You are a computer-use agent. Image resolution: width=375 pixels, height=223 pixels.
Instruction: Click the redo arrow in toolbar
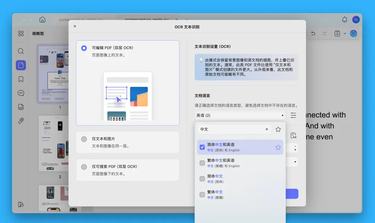click(x=324, y=33)
